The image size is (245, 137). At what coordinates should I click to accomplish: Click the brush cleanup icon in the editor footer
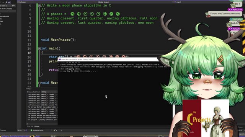pos(54,130)
